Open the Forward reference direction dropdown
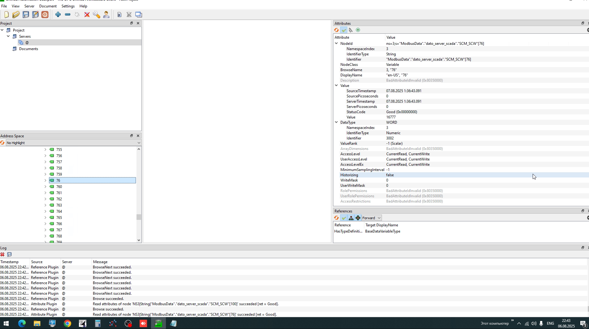 point(371,218)
